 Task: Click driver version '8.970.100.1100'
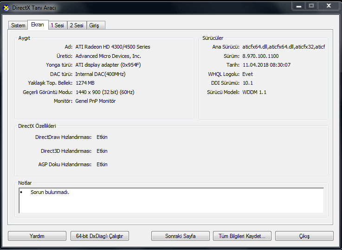click(260, 56)
